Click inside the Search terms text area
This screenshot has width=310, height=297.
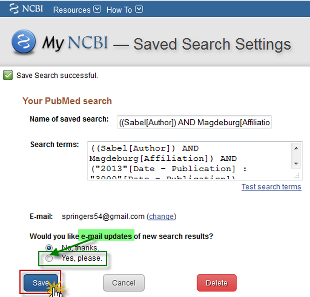186,160
